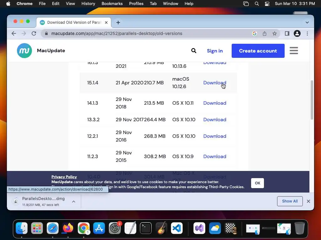Open Visual Studio purple icon in dock
Screen dimensions: 321x240
[x=199, y=228]
